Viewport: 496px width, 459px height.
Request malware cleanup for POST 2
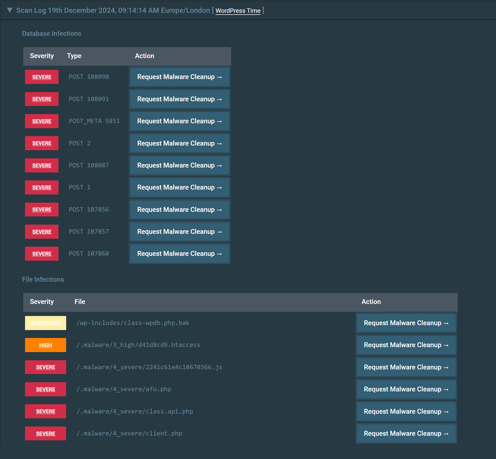click(x=180, y=143)
